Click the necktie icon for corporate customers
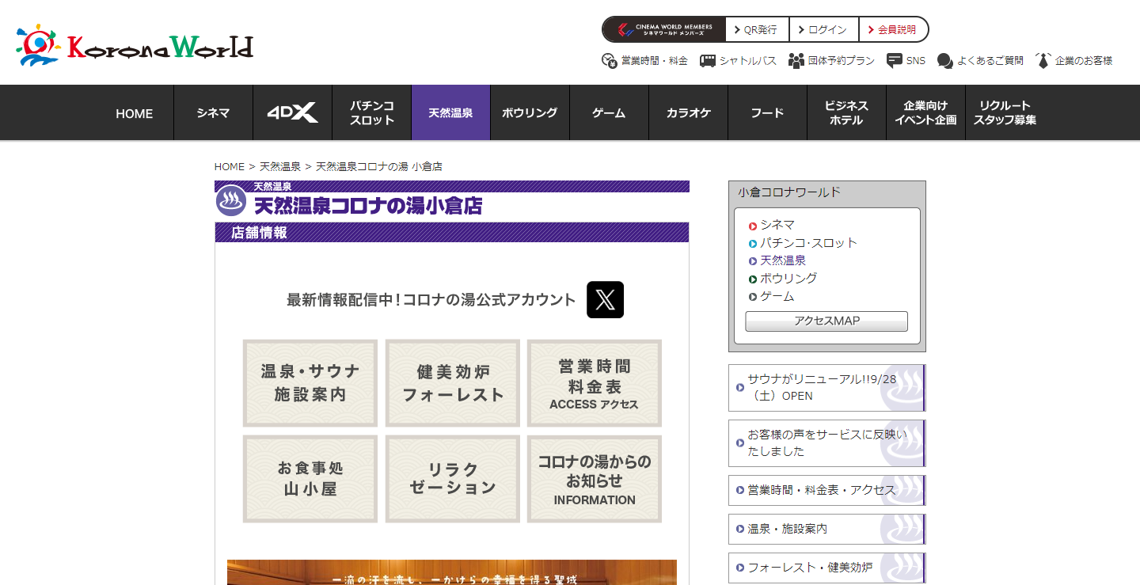Screen dimensions: 1140x585 [x=1043, y=61]
